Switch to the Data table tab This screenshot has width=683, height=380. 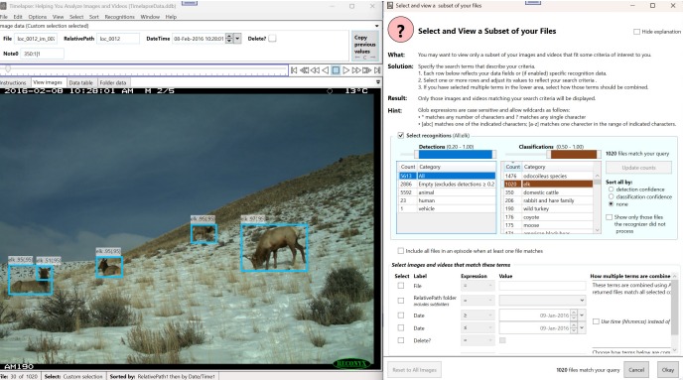tap(81, 82)
